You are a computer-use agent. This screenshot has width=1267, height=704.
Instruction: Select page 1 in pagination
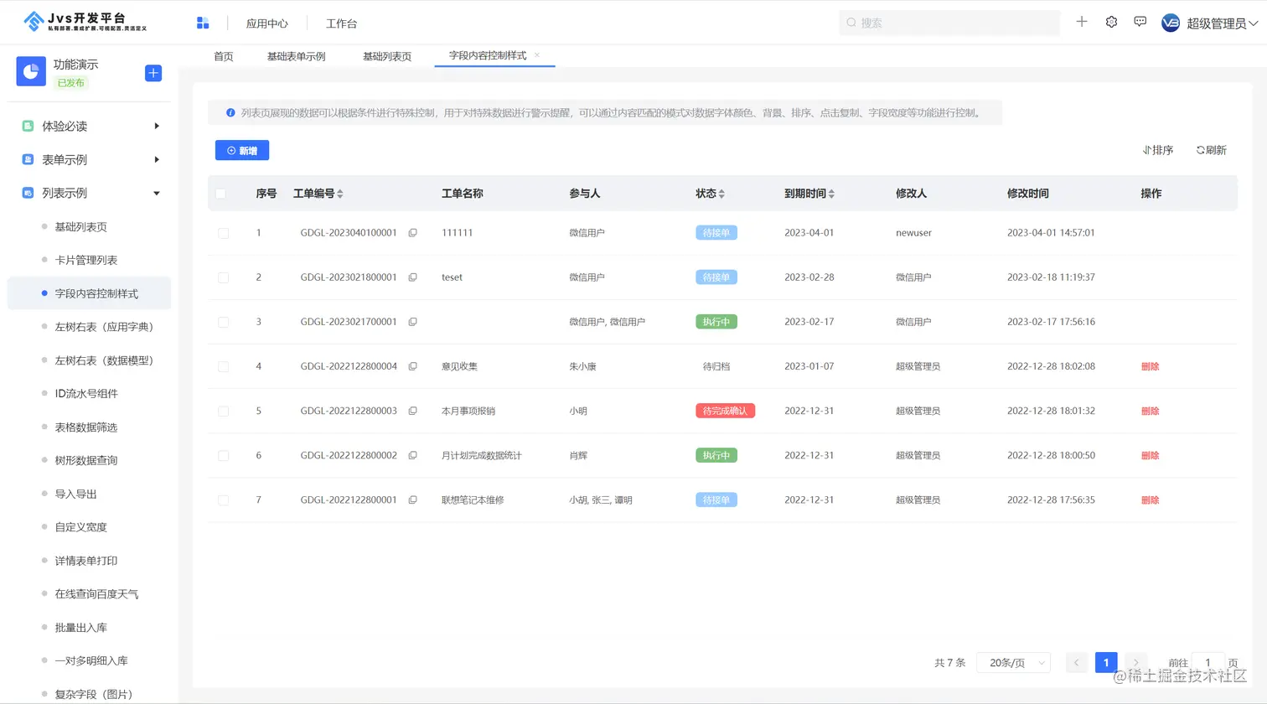coord(1106,662)
